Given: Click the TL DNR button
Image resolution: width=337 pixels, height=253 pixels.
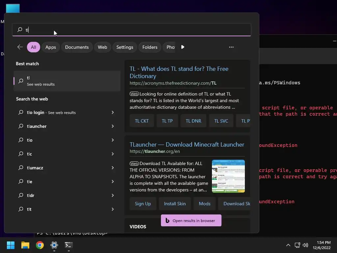Looking at the screenshot, I should pyautogui.click(x=194, y=121).
